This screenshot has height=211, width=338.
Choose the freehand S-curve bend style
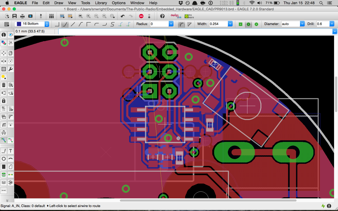[x=112, y=24]
